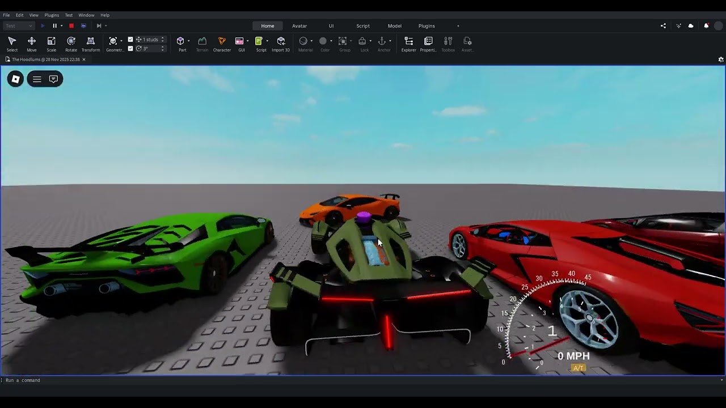Open viewport settings gear icon
The image size is (726, 408).
[x=721, y=59]
